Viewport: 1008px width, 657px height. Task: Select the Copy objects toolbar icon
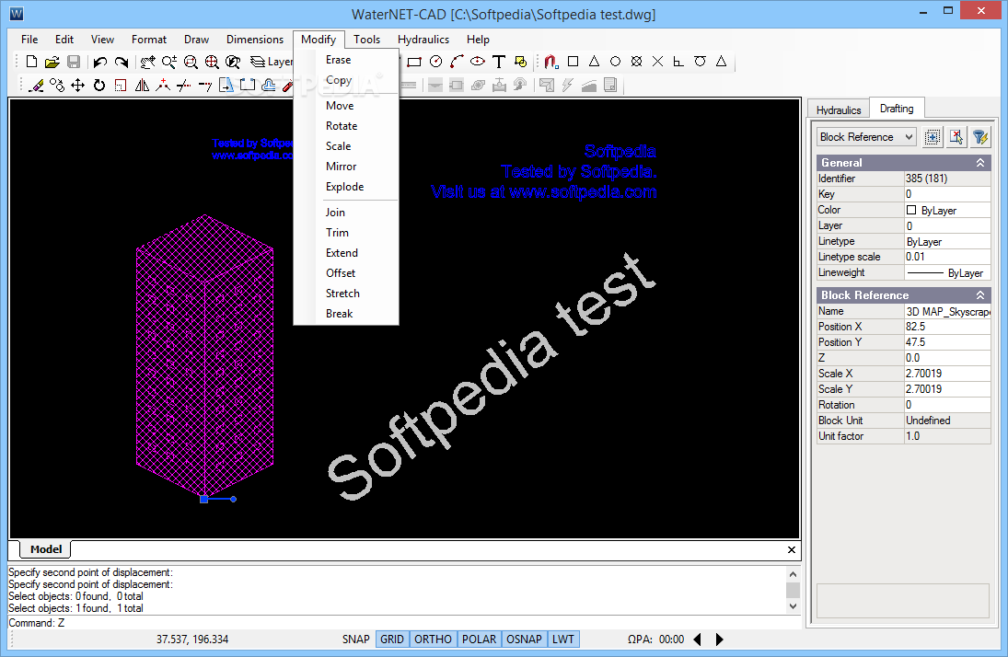click(x=57, y=85)
